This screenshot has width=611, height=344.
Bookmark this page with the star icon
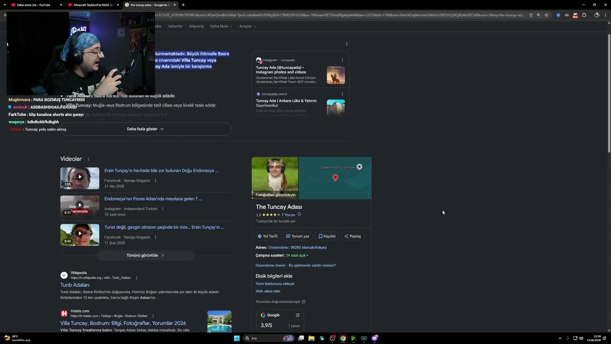click(x=547, y=15)
